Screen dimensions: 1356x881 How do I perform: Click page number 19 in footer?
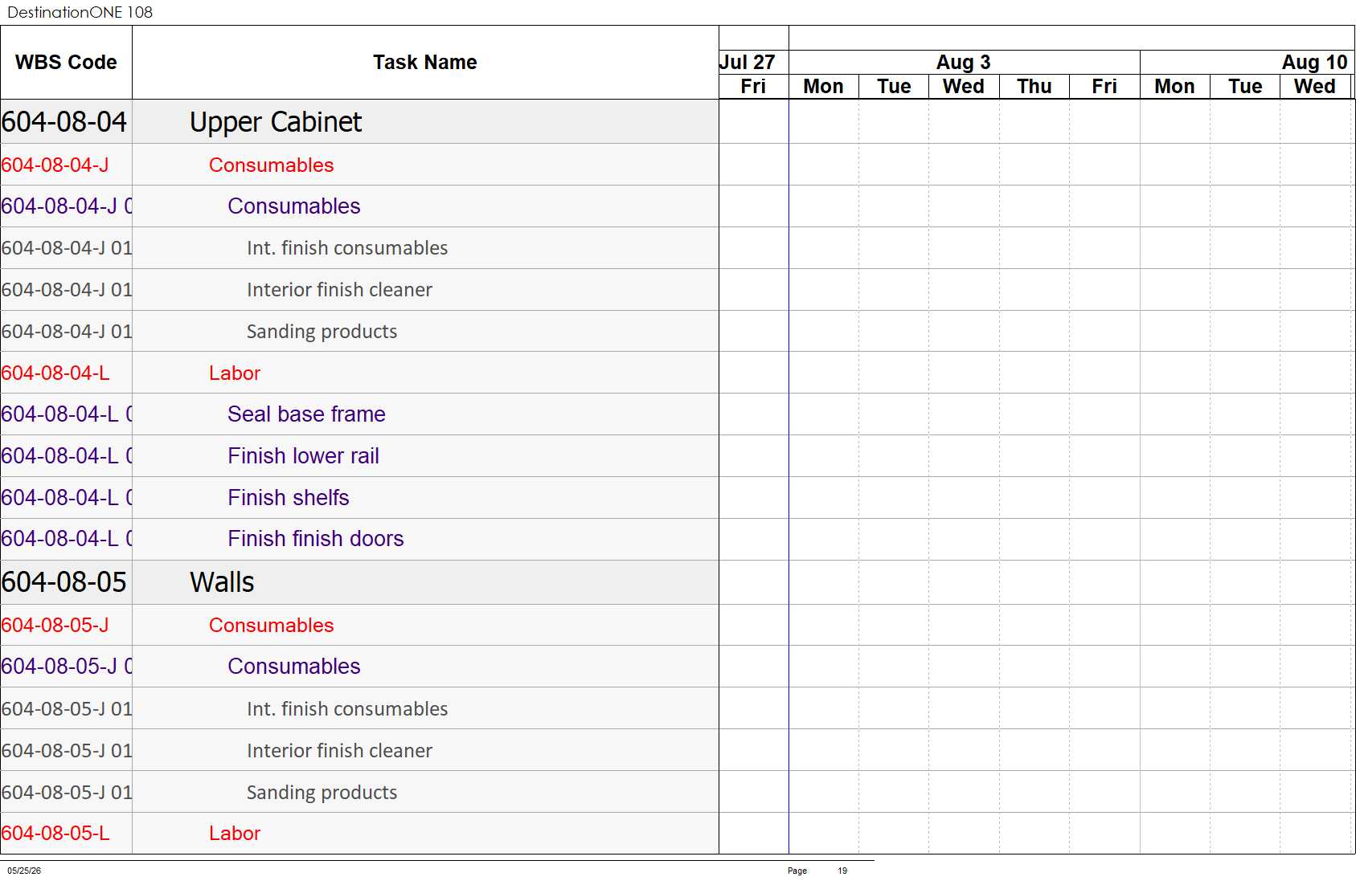pos(842,871)
